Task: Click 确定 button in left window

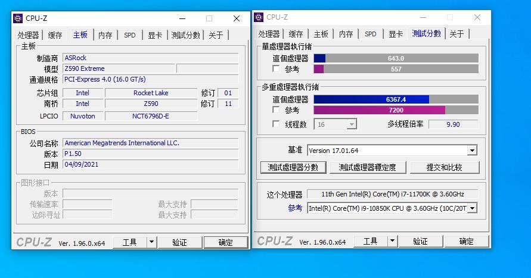Action: (226, 242)
